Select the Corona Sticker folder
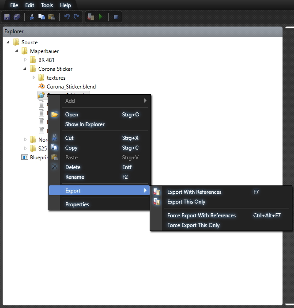This screenshot has width=294, height=308. (55, 69)
